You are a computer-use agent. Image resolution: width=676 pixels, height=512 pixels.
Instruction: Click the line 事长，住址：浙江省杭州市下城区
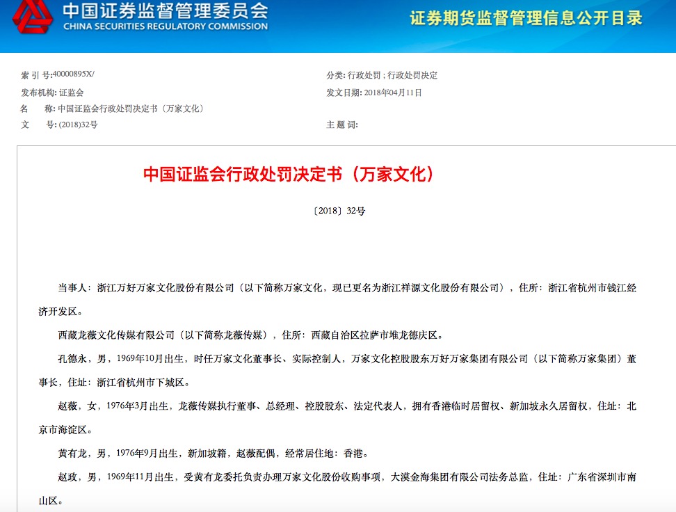(114, 383)
